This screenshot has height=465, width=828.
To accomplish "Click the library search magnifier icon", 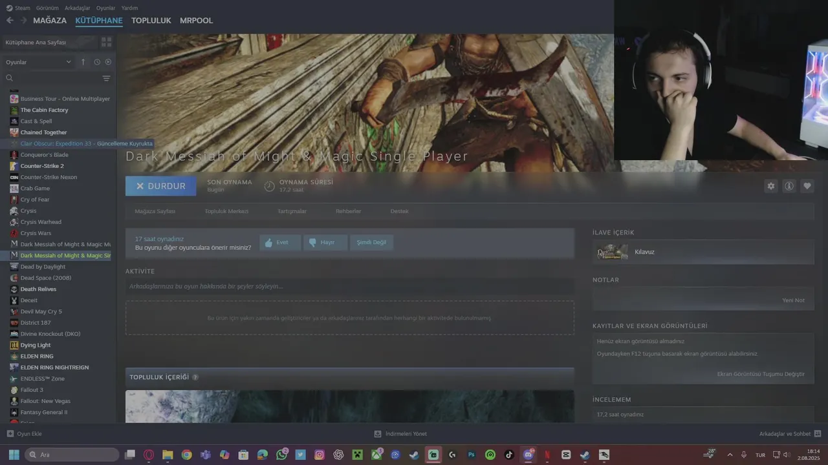I will tap(10, 78).
